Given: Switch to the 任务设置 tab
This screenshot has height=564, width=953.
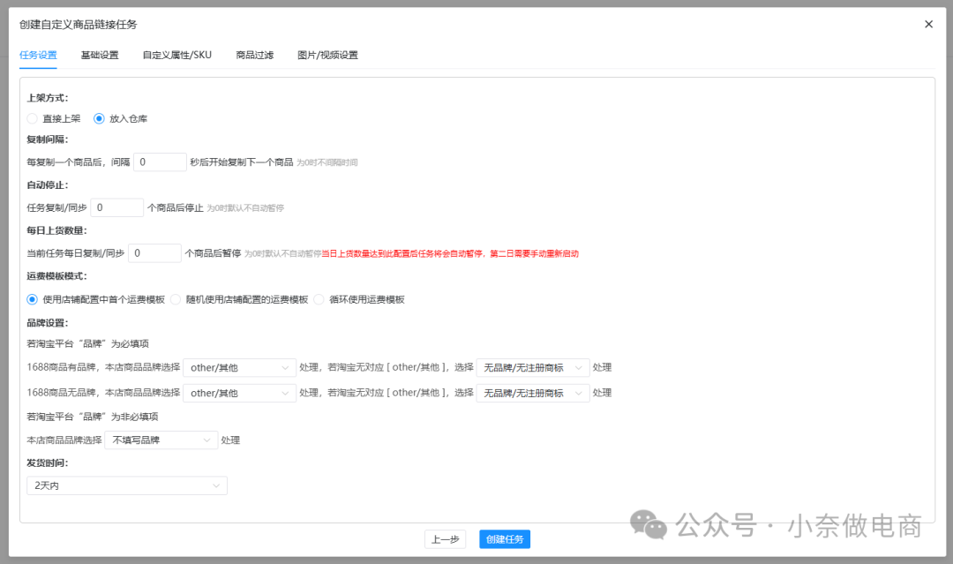Looking at the screenshot, I should [38, 56].
